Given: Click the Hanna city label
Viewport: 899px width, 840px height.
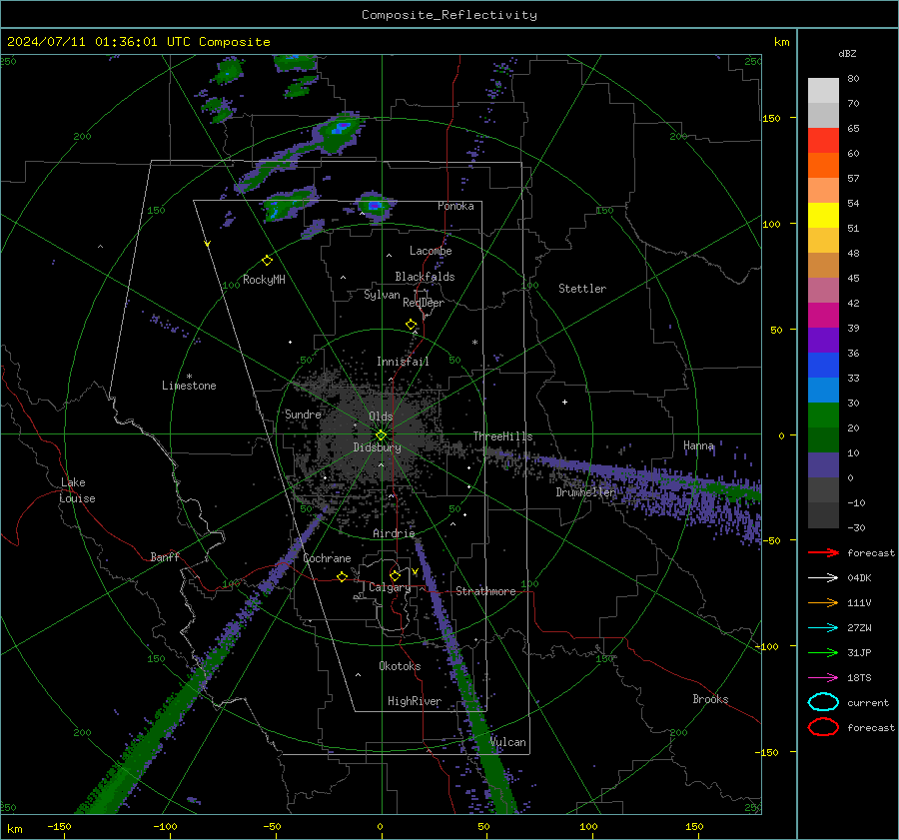Looking at the screenshot, I should pyautogui.click(x=698, y=445).
